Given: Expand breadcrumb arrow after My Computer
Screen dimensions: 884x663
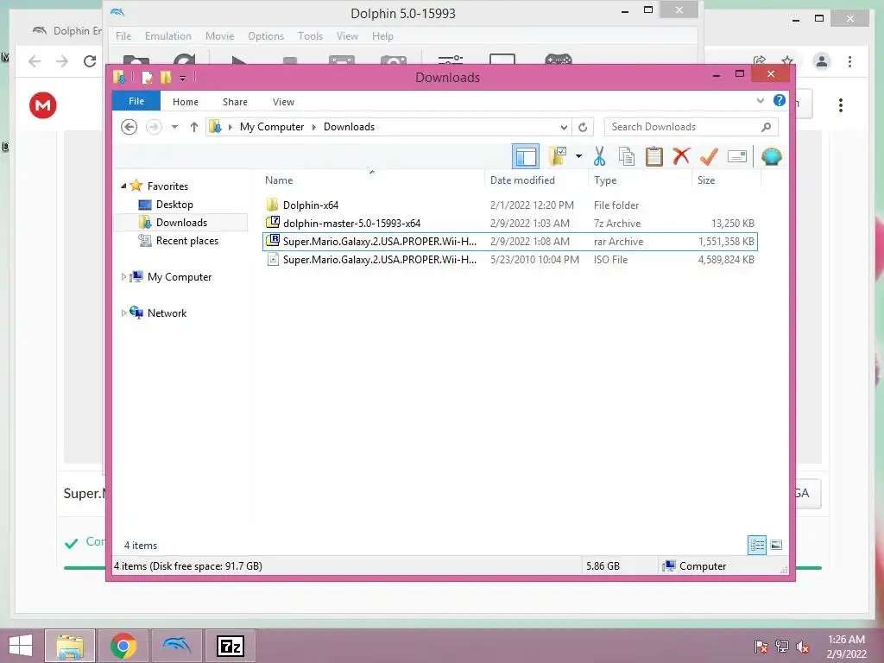Looking at the screenshot, I should (x=314, y=127).
